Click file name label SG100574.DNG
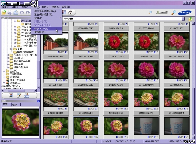Viewport: 196px width, 144px height. [86, 28]
